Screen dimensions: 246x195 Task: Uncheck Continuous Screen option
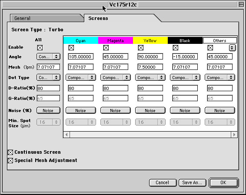click(10, 152)
